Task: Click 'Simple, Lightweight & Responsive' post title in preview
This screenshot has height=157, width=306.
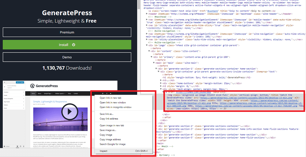Action: pyautogui.click(x=50, y=102)
